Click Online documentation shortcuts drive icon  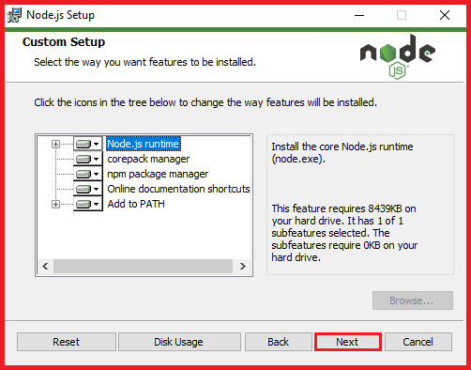pyautogui.click(x=84, y=189)
